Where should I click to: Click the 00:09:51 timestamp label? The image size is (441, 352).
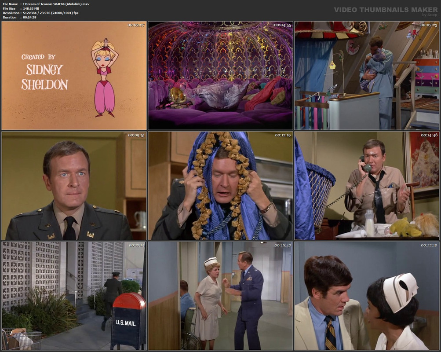[136, 136]
